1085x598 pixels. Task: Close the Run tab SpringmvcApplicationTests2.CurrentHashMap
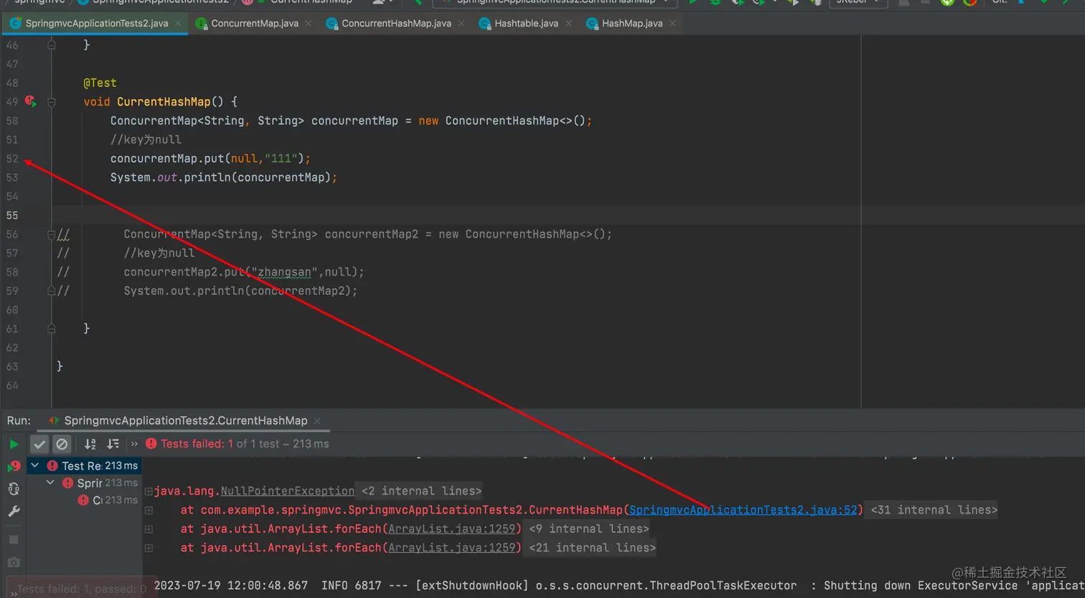pos(317,421)
